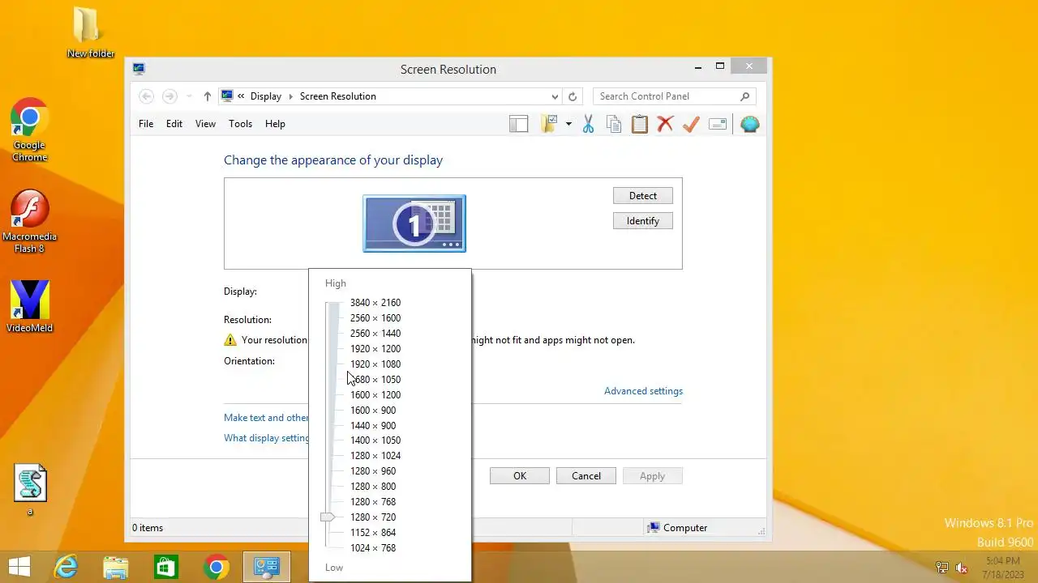Select 1280 × 768 resolution

tap(373, 502)
